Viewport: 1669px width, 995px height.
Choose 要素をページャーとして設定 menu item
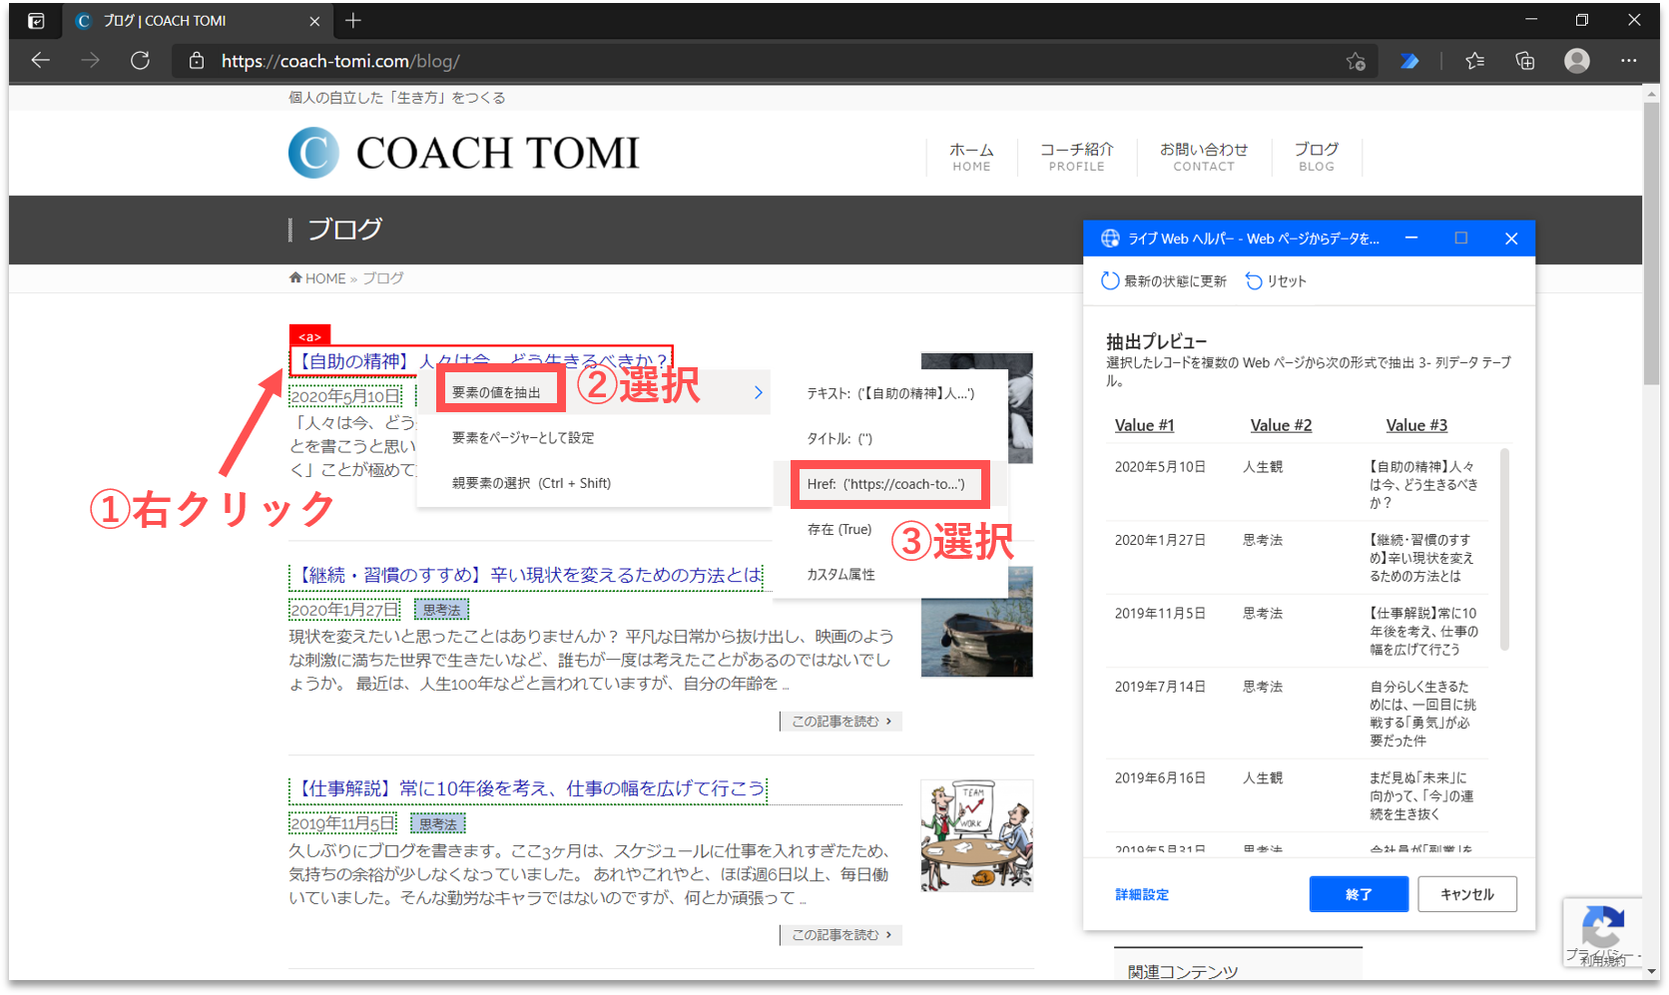click(x=523, y=438)
